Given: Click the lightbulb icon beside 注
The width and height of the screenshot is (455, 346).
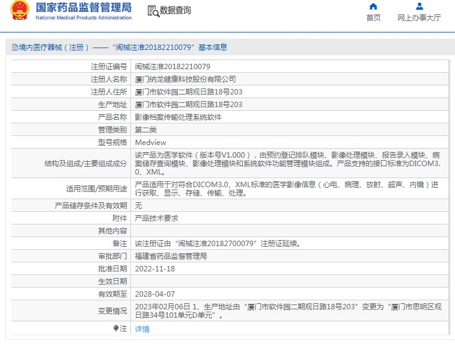Looking at the screenshot, I should tap(116, 329).
